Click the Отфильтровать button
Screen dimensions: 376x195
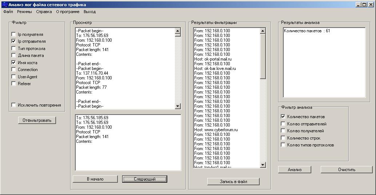[x=37, y=120]
